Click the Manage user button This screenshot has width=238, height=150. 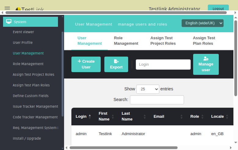point(206,64)
